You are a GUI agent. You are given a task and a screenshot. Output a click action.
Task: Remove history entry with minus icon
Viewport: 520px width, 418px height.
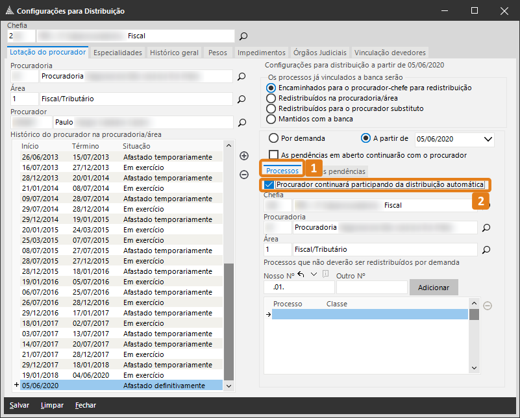click(244, 174)
